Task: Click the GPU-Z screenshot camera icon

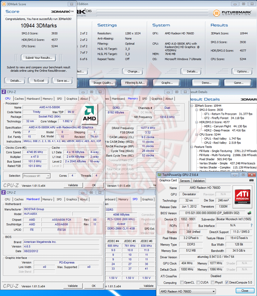Action: (251, 181)
